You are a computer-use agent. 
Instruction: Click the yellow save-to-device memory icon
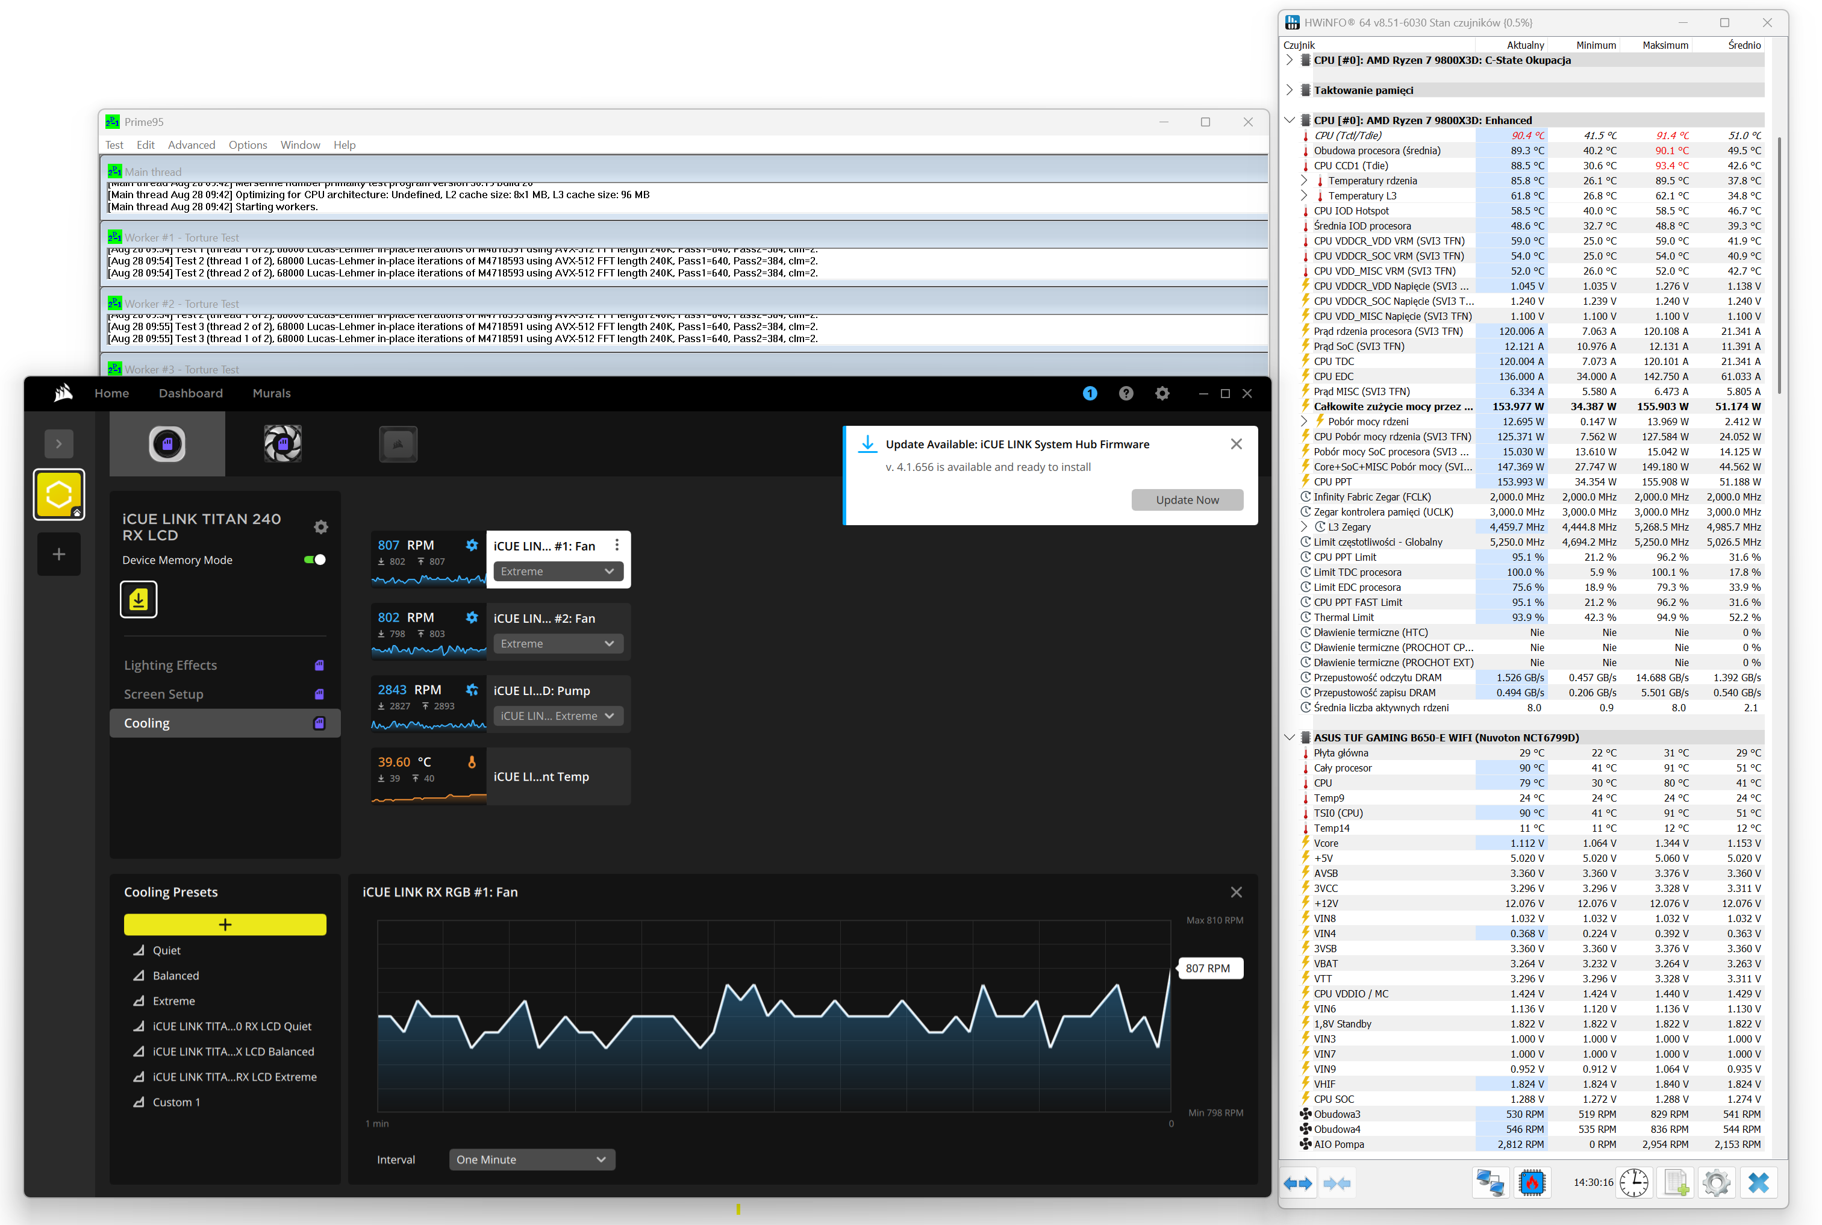(x=139, y=599)
